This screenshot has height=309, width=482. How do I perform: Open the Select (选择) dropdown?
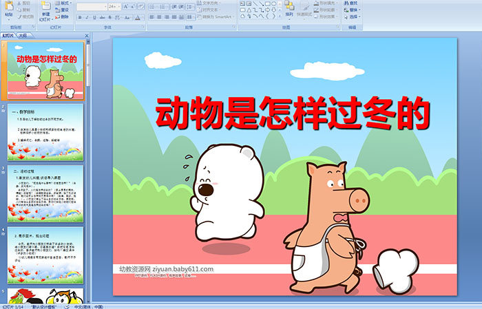(x=353, y=17)
